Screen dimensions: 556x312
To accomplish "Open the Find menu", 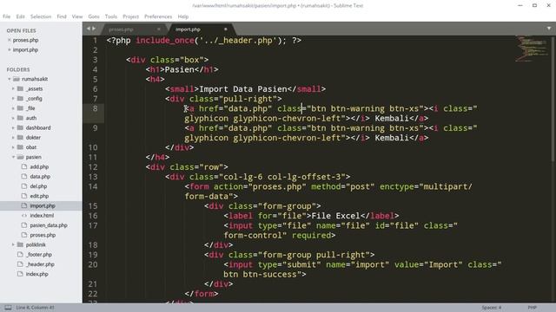I will (62, 16).
